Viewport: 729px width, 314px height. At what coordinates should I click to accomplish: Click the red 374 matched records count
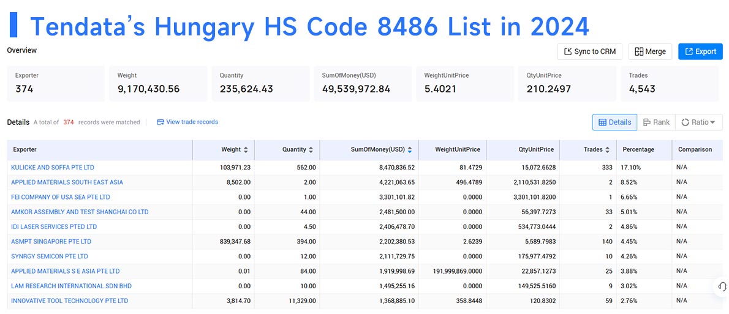point(69,122)
